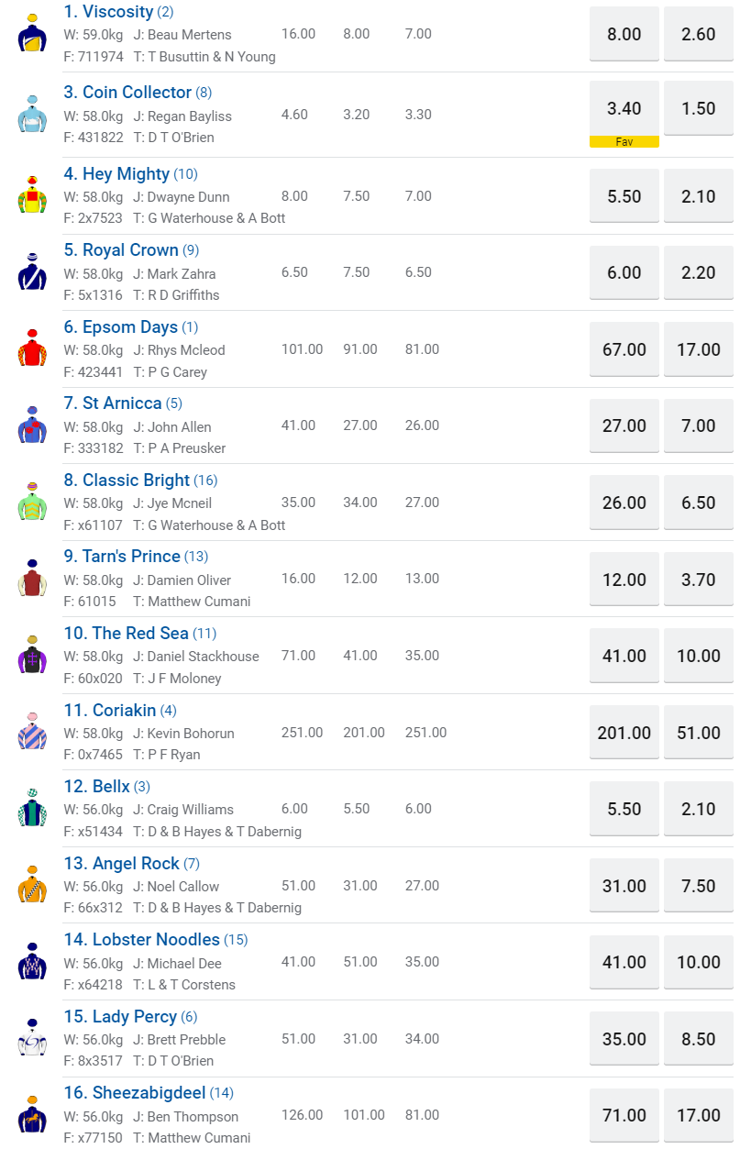
Task: Open the Royal Crown runner link
Action: point(130,250)
